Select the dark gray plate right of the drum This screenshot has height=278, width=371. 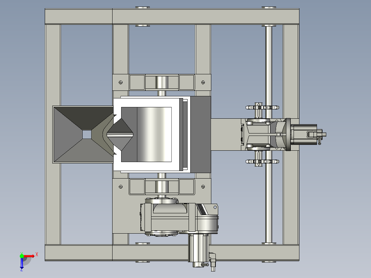coord(201,135)
